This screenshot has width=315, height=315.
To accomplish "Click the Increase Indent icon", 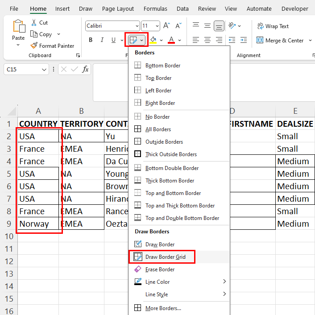I will click(x=244, y=40).
